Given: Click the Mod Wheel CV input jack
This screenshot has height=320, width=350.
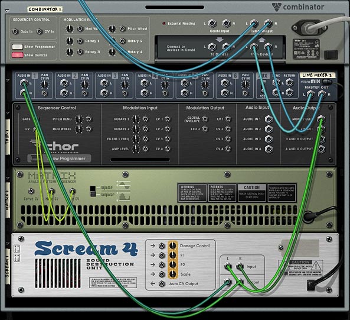Looking at the screenshot, I should coord(80,28).
